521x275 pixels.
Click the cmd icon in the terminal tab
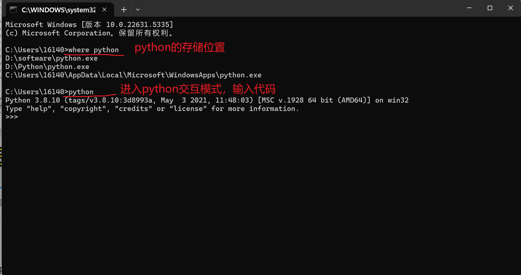pos(13,9)
